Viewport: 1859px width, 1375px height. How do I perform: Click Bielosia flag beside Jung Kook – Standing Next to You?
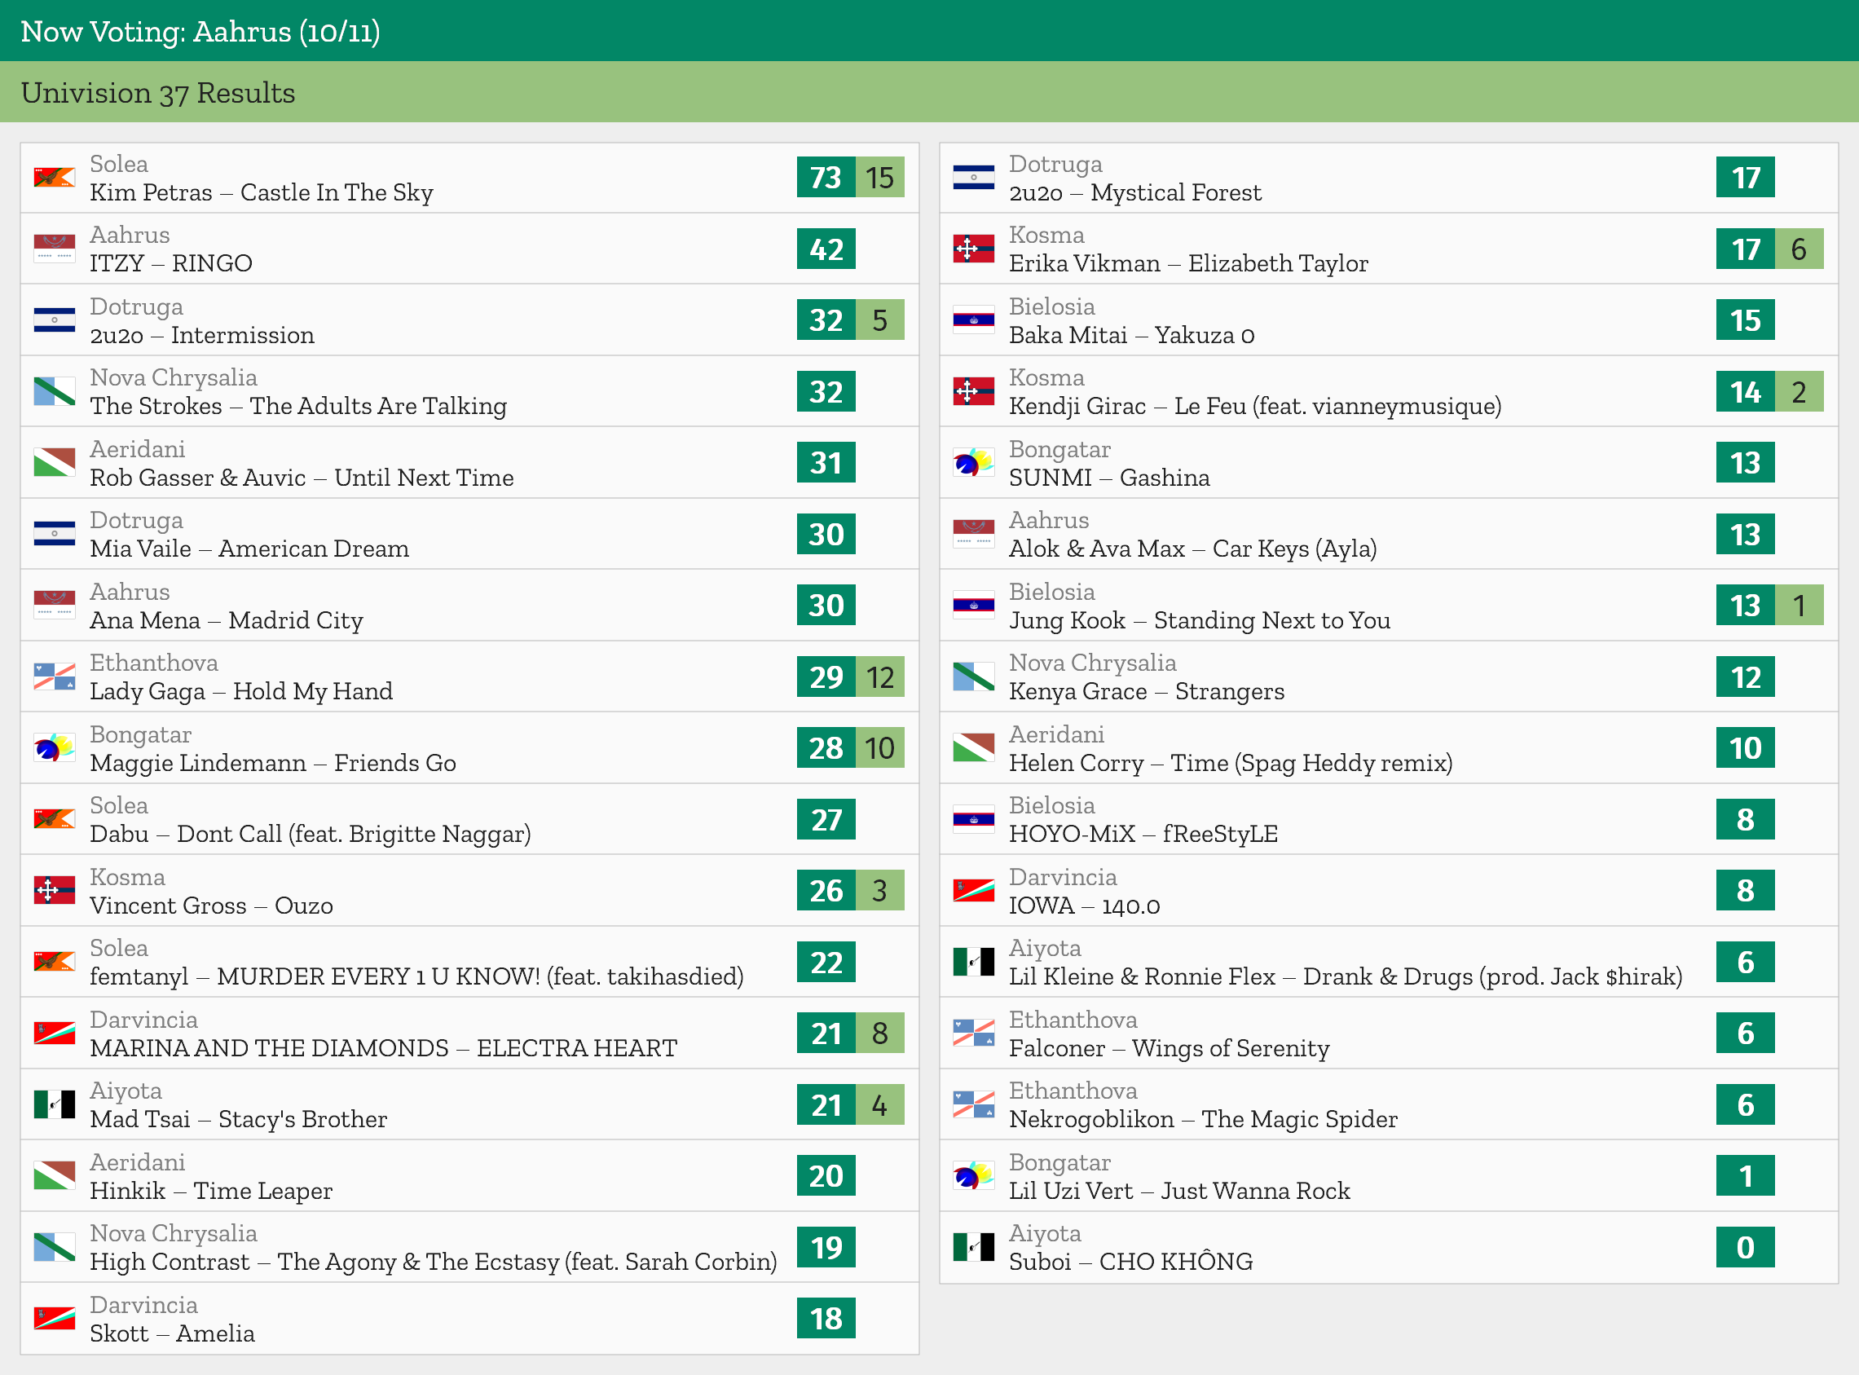click(974, 605)
